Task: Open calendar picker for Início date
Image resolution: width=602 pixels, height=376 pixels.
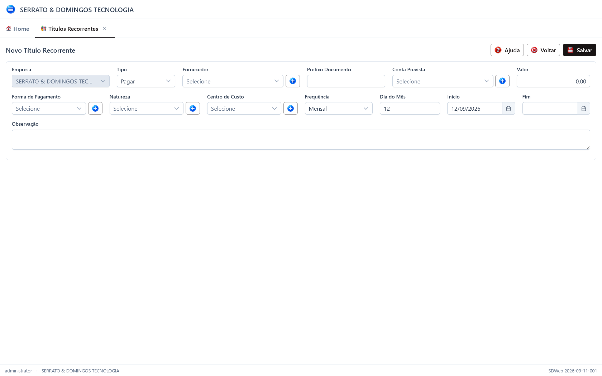Action: click(x=508, y=108)
